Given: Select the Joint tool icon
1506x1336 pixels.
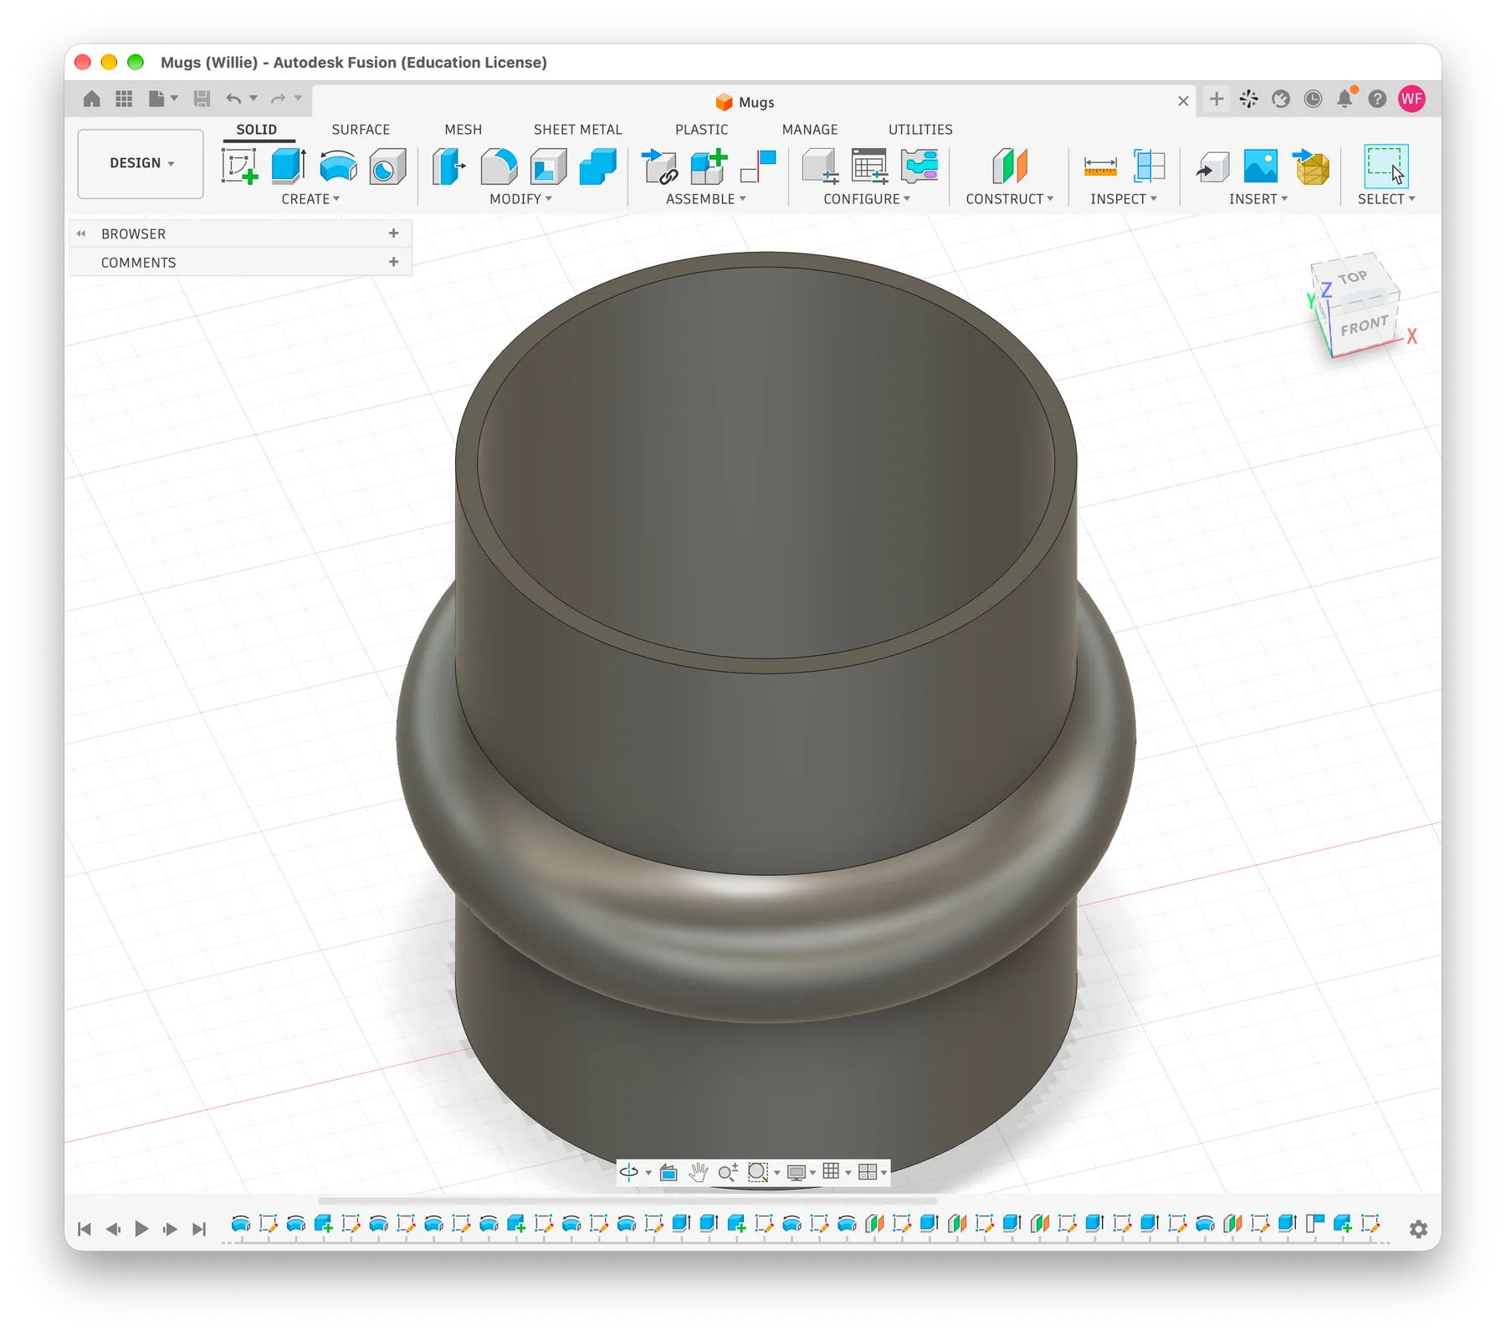Looking at the screenshot, I should pyautogui.click(x=758, y=166).
